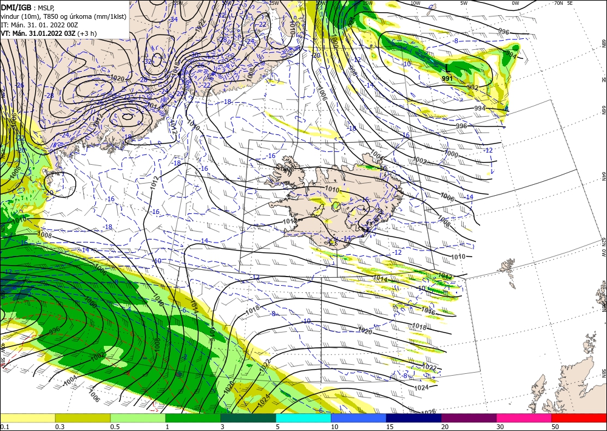This screenshot has height=431, width=607.
Task: Click the '0.3' legend scale value
Action: (x=59, y=427)
